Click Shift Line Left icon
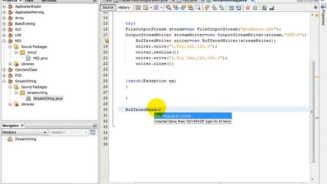The image size is (327, 184). (x=231, y=8)
